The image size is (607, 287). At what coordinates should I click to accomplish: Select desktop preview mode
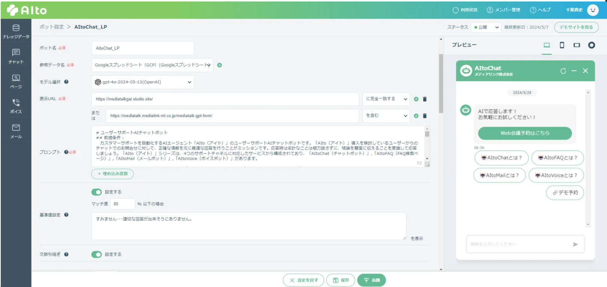[547, 45]
